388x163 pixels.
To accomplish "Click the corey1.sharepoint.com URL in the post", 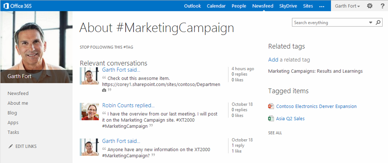I will click(x=161, y=85).
